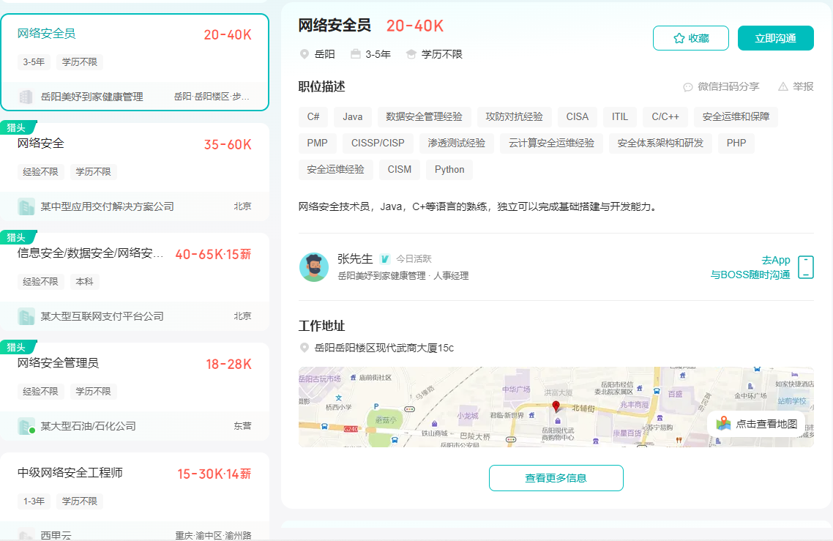Select the Python tag
The height and width of the screenshot is (541, 833).
[449, 170]
